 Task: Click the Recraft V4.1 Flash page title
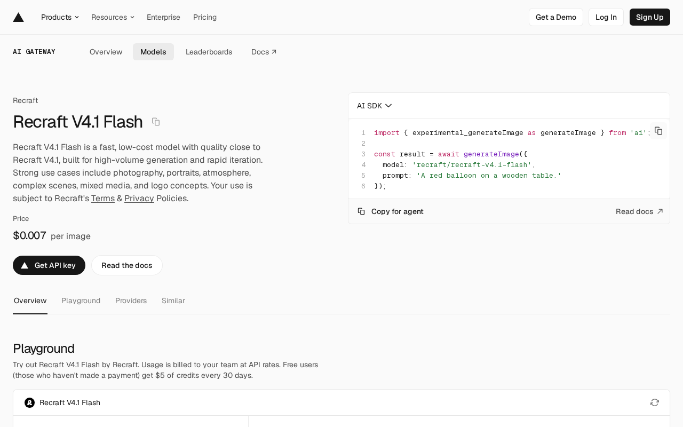78,122
